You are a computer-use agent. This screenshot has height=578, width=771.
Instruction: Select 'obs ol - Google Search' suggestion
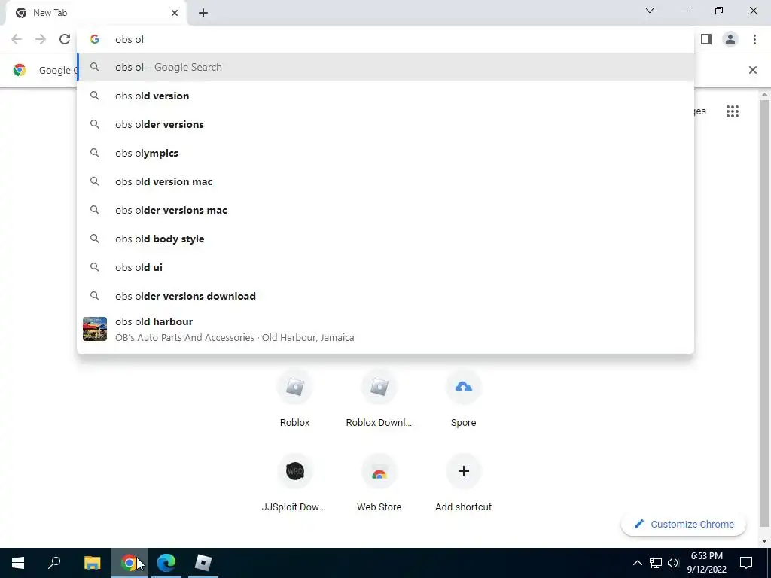[x=385, y=67]
